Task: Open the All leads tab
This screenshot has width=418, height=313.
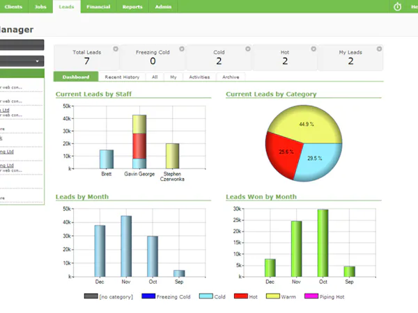Action: click(155, 77)
